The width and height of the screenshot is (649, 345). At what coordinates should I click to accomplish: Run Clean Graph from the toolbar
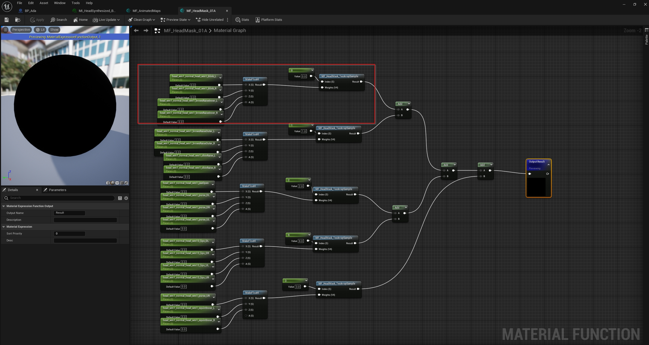141,20
